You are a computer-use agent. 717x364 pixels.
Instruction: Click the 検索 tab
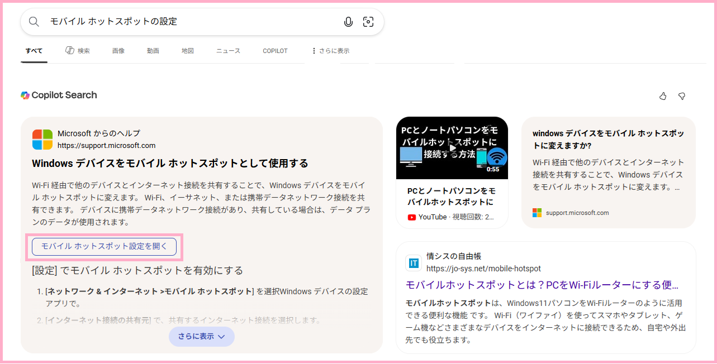coord(77,51)
